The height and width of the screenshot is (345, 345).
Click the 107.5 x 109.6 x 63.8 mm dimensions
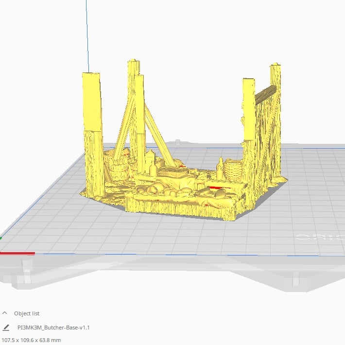coord(32,340)
